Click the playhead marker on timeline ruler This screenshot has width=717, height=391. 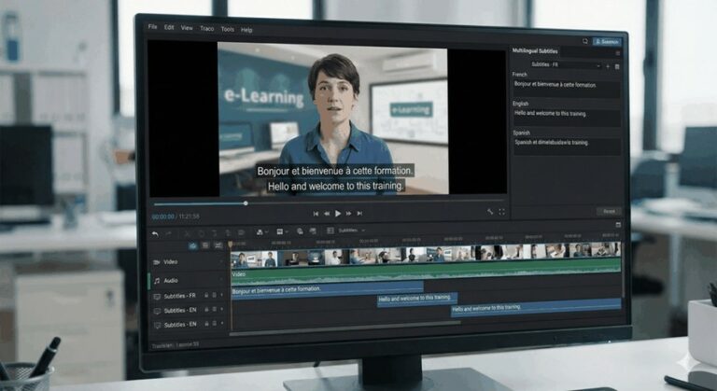tap(230, 244)
